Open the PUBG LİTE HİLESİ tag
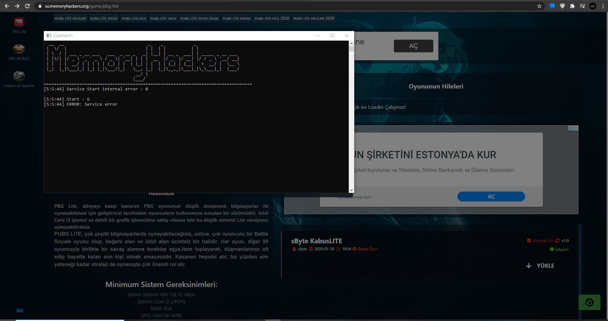 (104, 18)
